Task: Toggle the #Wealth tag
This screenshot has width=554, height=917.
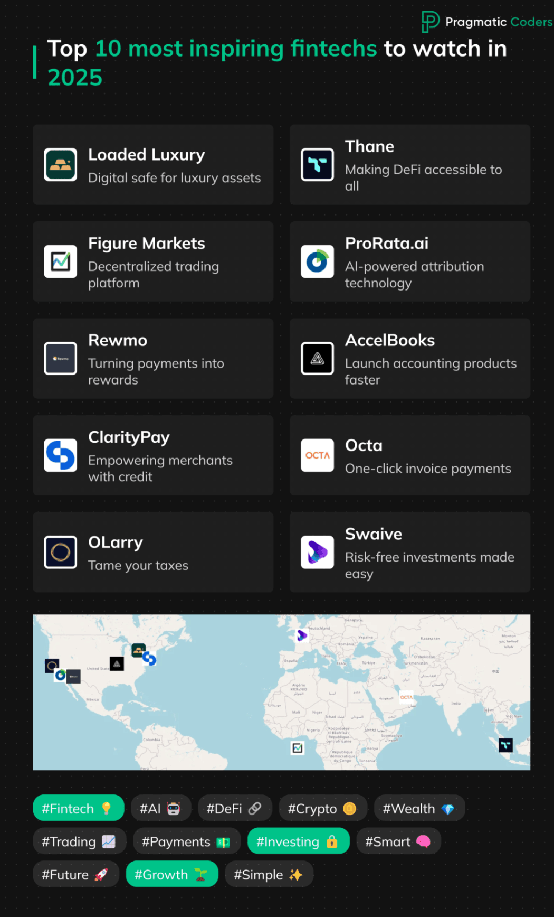Action: point(419,808)
